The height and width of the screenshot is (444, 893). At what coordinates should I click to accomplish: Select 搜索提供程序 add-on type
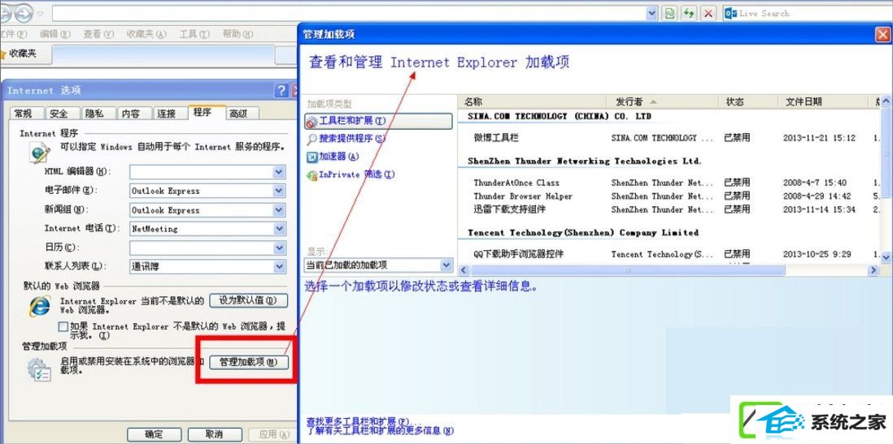pos(352,139)
